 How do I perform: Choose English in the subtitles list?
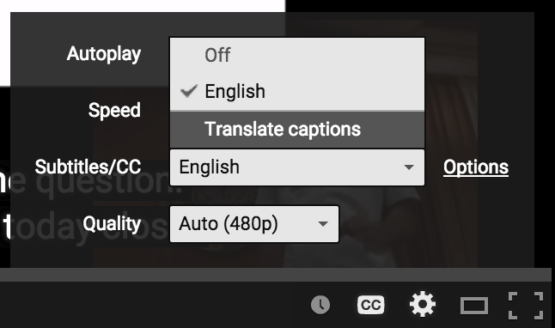click(297, 92)
